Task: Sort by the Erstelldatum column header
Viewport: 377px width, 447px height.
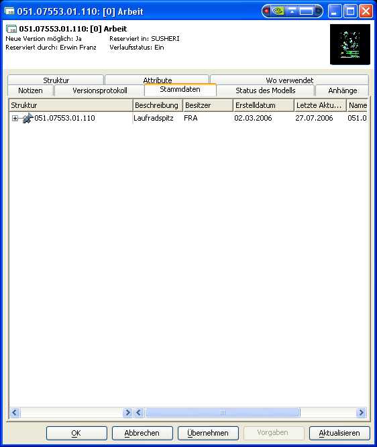Action: coord(264,105)
